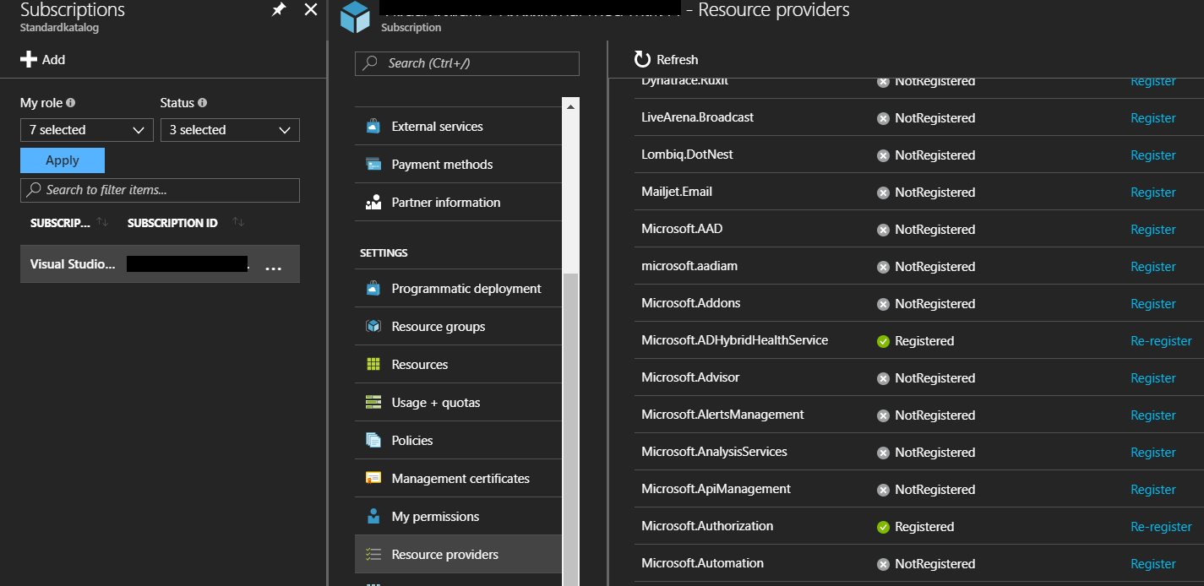
Task: Click the Status info icon
Action: coord(203,102)
